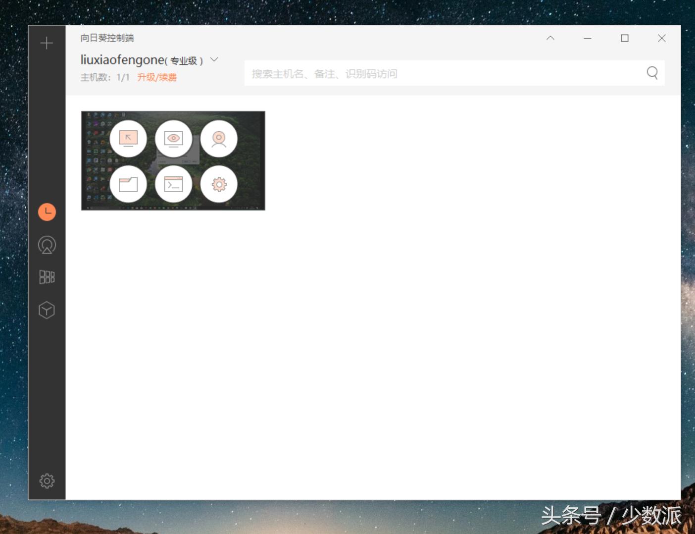Open the grid apps sidebar icon
This screenshot has height=534, width=695.
[x=47, y=277]
